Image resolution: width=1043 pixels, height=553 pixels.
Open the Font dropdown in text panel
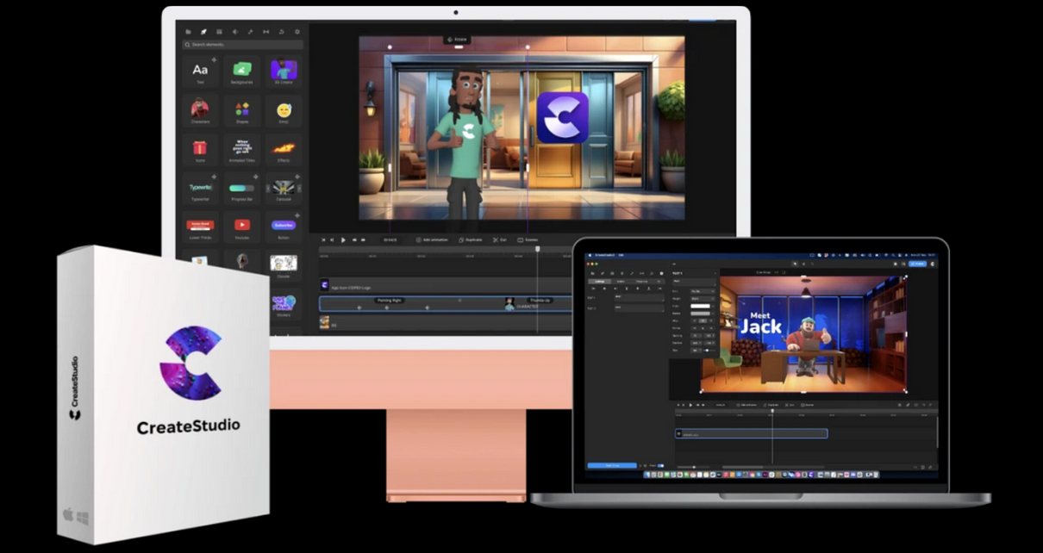pyautogui.click(x=701, y=291)
